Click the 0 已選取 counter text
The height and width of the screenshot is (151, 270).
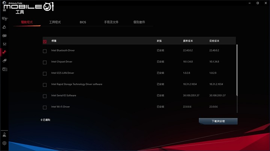46,120
